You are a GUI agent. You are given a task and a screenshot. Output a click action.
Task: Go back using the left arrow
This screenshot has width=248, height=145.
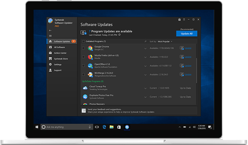coord(50,30)
